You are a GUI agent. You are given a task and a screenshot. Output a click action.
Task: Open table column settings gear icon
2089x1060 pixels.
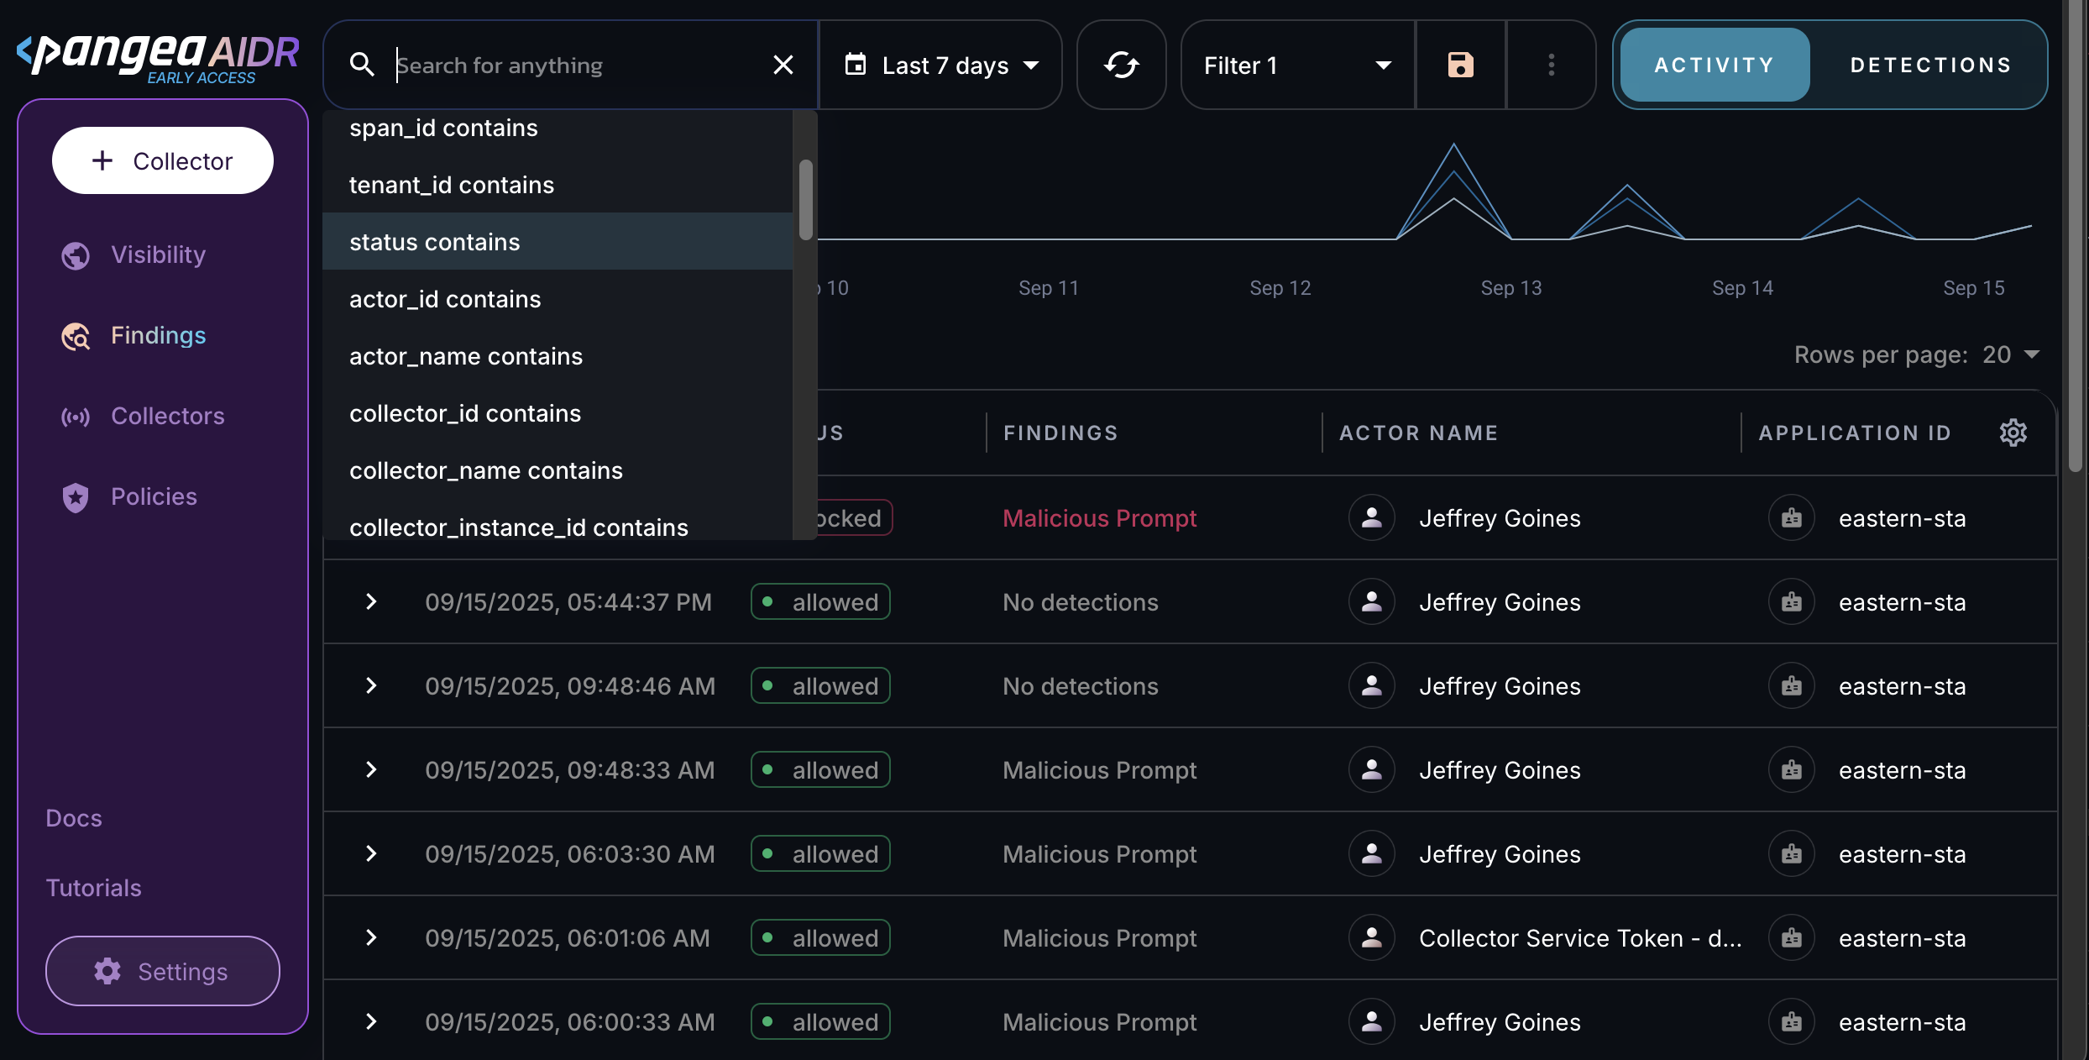pyautogui.click(x=2013, y=433)
